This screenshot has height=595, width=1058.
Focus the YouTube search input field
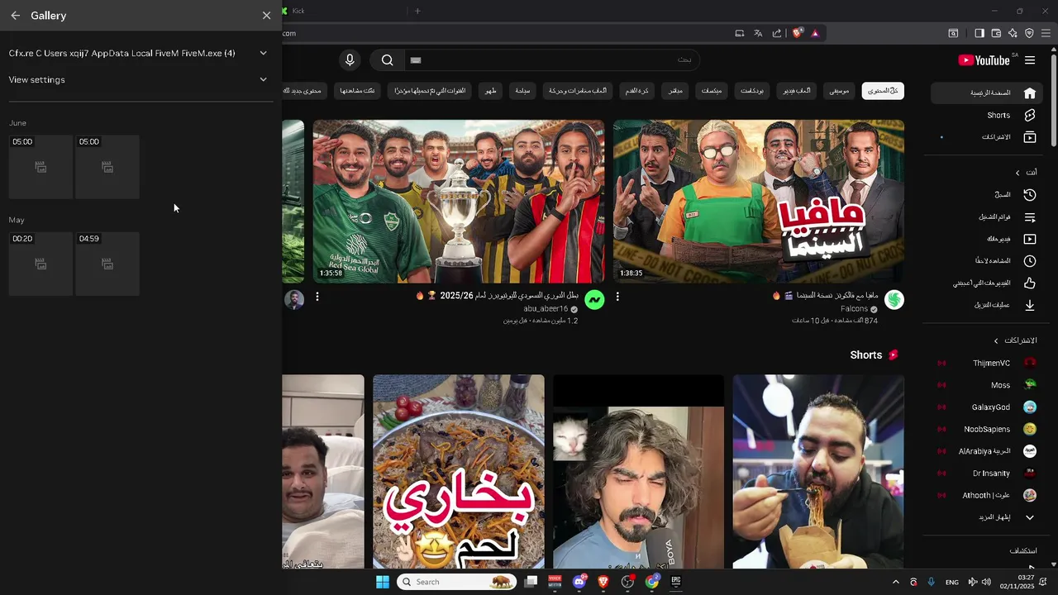(x=550, y=59)
